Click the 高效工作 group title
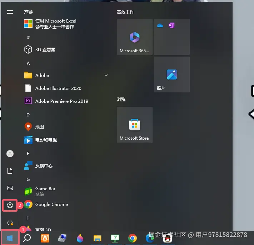The width and height of the screenshot is (254, 245). [x=125, y=12]
